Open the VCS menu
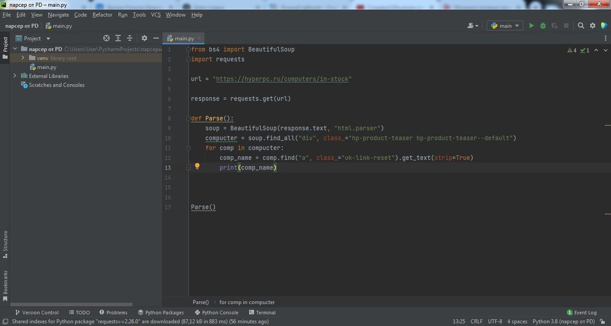 pos(156,15)
